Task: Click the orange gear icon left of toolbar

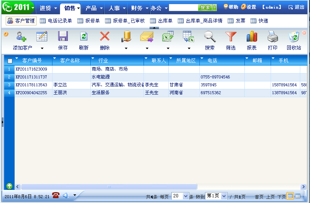Action: pyautogui.click(x=6, y=34)
